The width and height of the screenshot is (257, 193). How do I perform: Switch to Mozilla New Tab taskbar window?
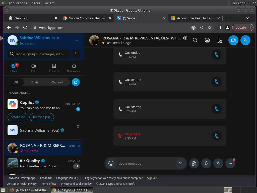pyautogui.click(x=30, y=190)
